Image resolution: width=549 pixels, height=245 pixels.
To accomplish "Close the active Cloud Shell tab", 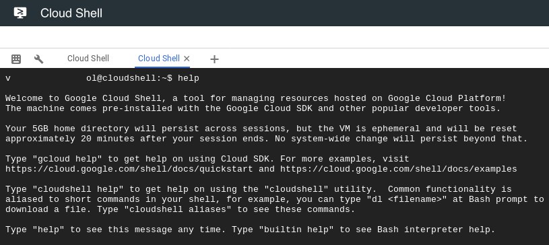I will [x=187, y=59].
